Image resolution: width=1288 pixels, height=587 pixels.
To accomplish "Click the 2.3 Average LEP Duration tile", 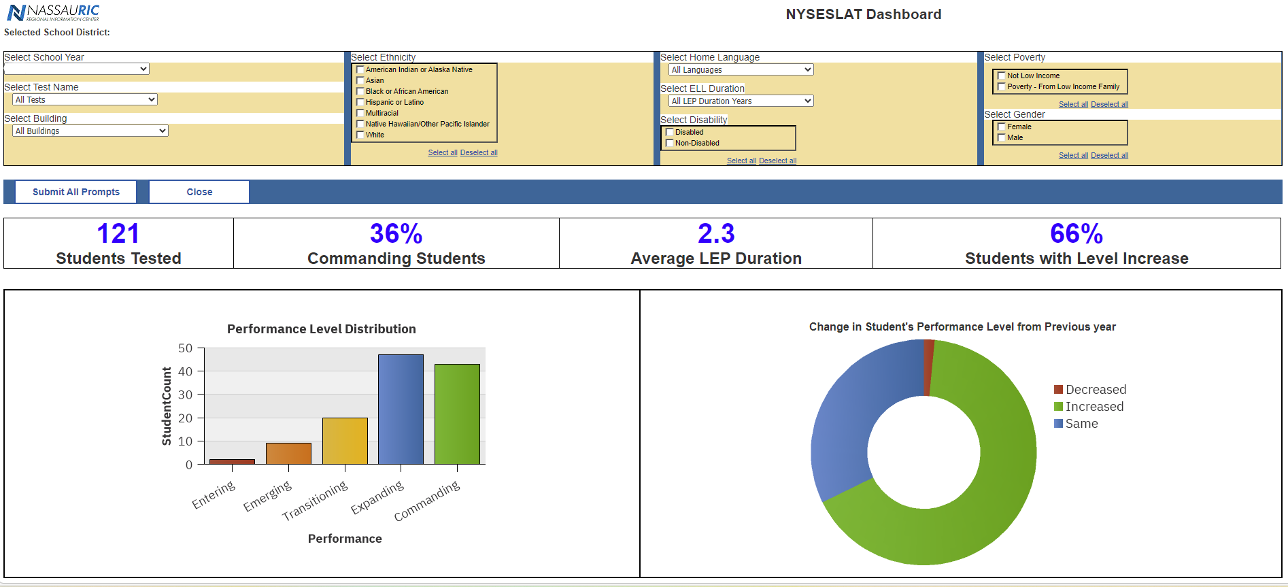I will tap(716, 243).
